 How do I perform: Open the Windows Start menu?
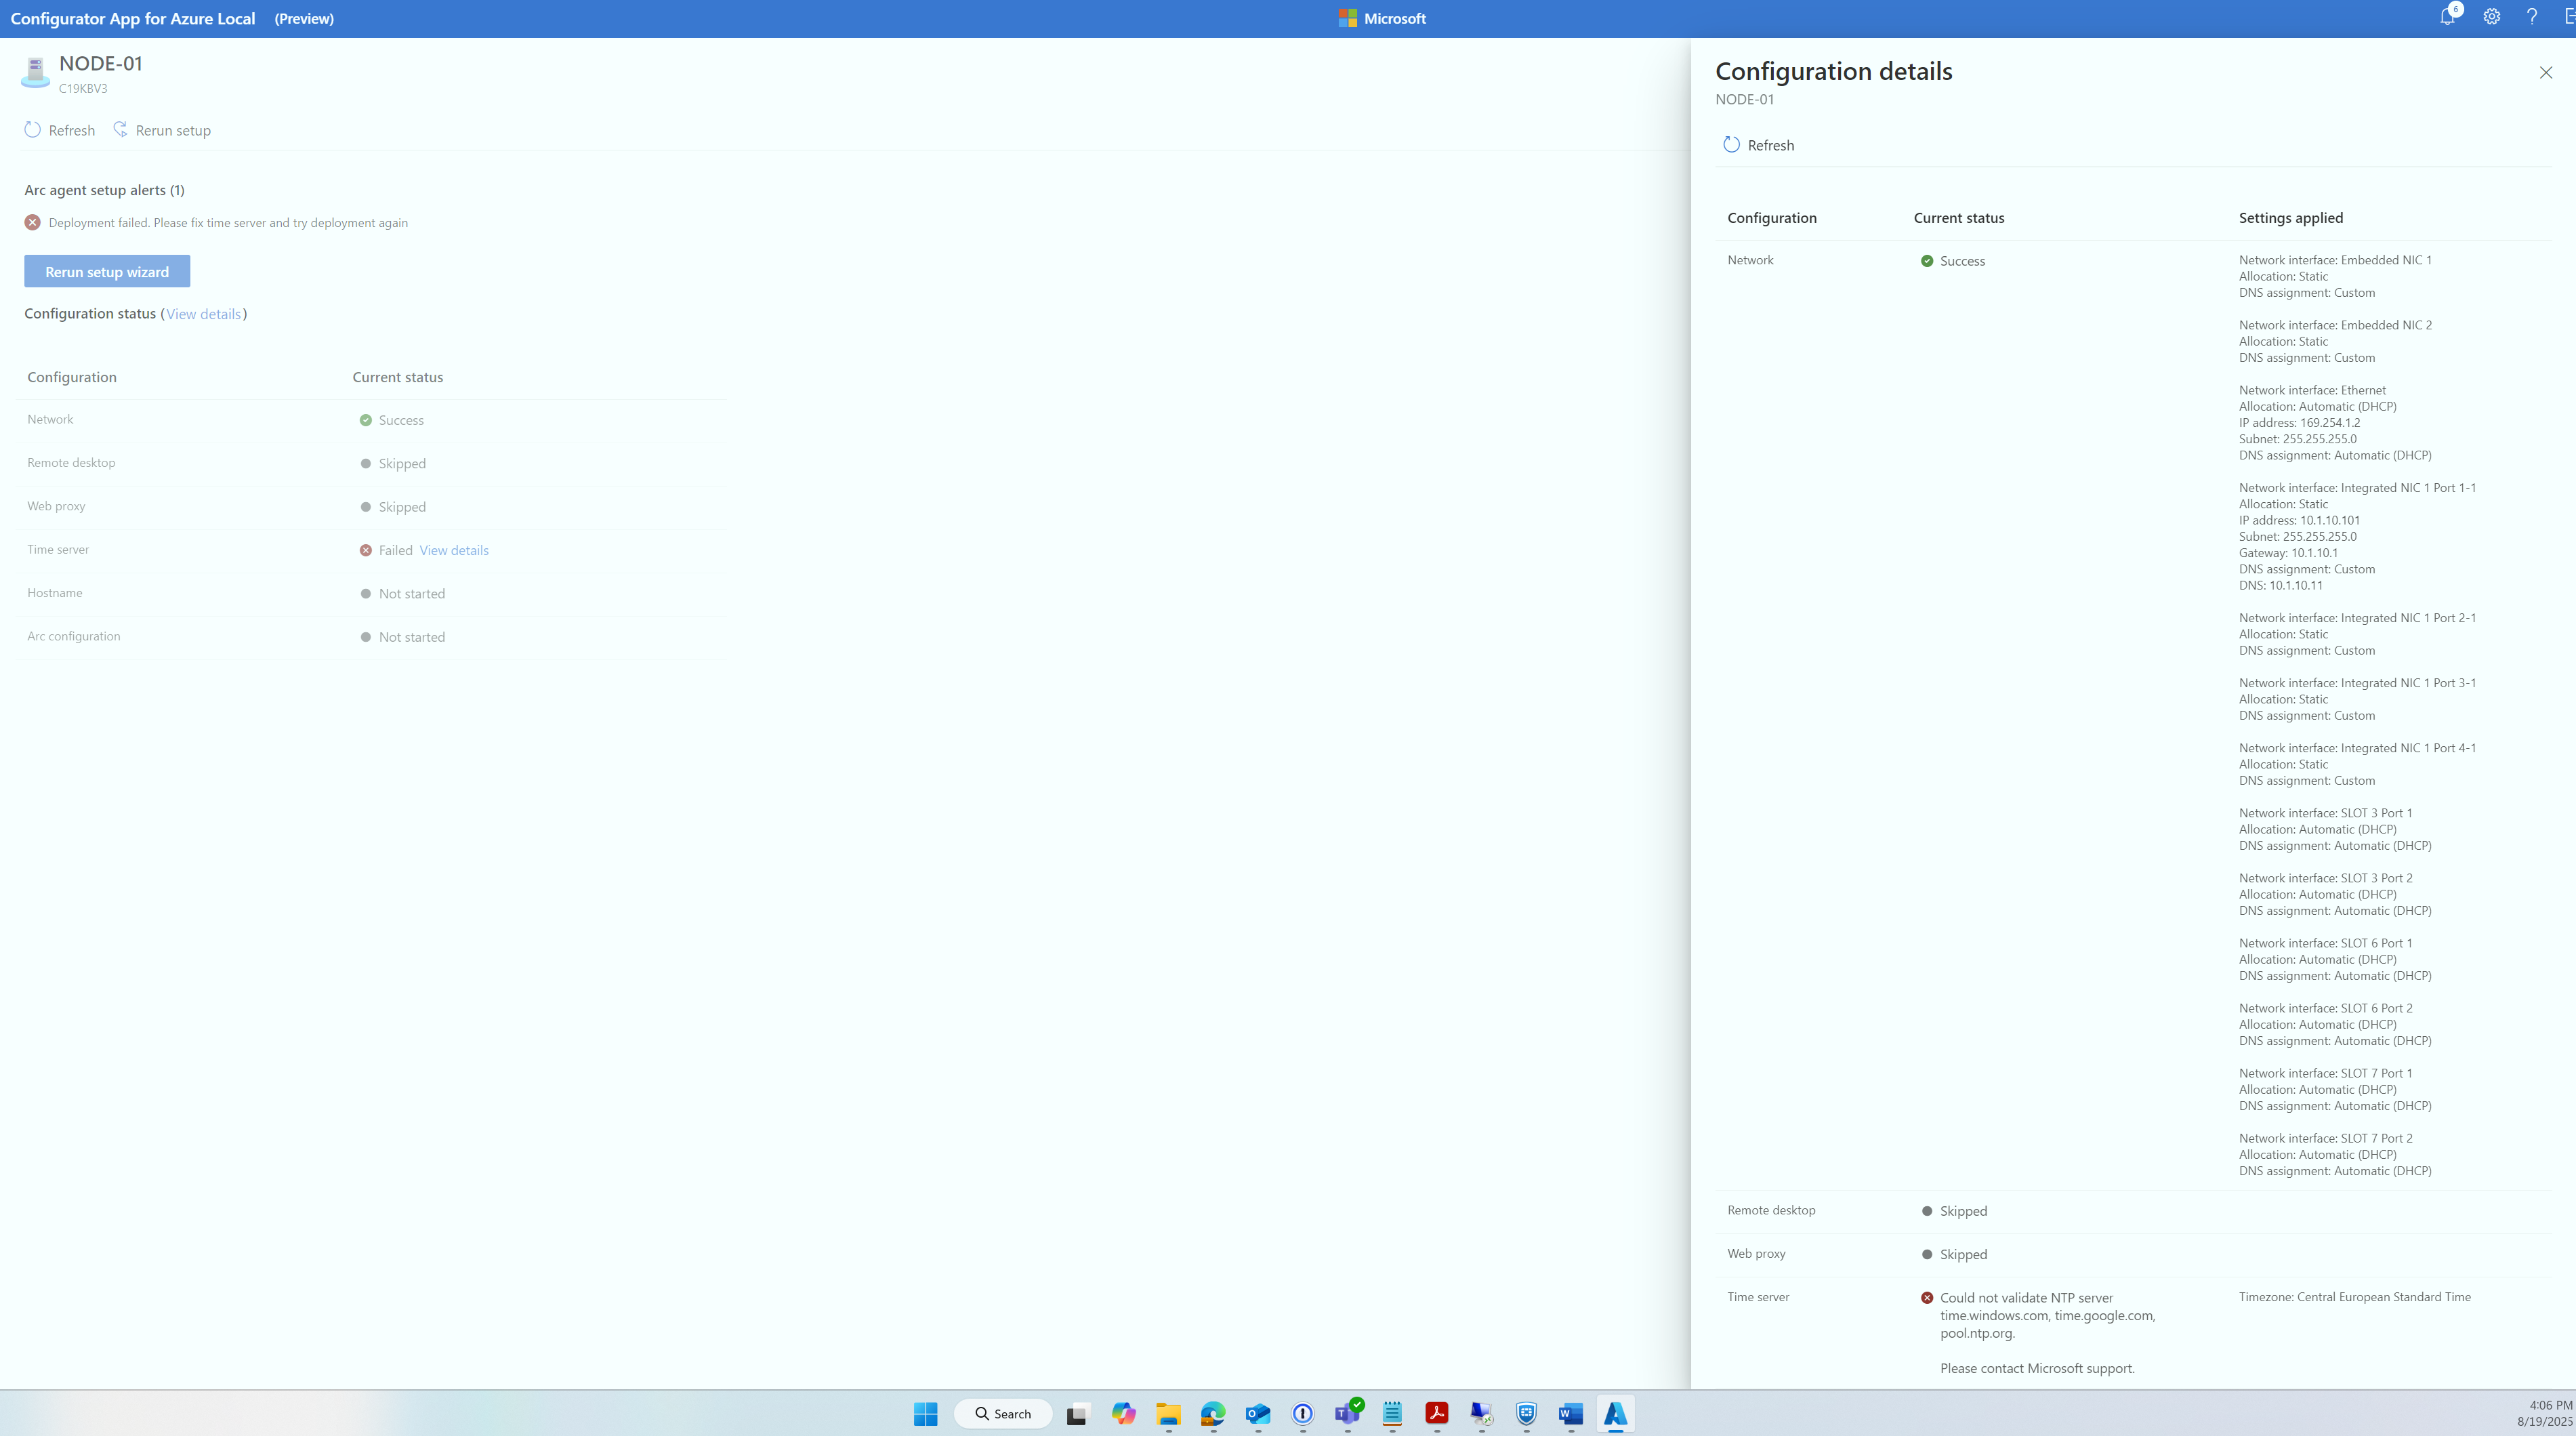(926, 1413)
